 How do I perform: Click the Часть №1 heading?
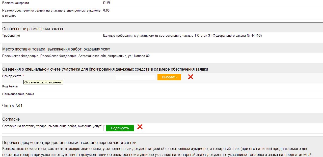12,106
